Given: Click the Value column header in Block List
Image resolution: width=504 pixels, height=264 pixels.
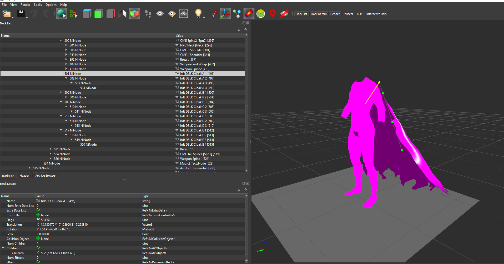Looking at the screenshot, I should pyautogui.click(x=210, y=35).
